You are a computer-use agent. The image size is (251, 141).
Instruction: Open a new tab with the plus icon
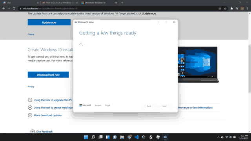click(x=122, y=3)
